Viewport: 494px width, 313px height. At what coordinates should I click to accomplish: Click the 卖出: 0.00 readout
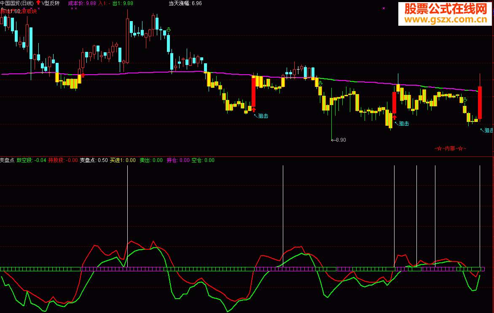(151, 160)
